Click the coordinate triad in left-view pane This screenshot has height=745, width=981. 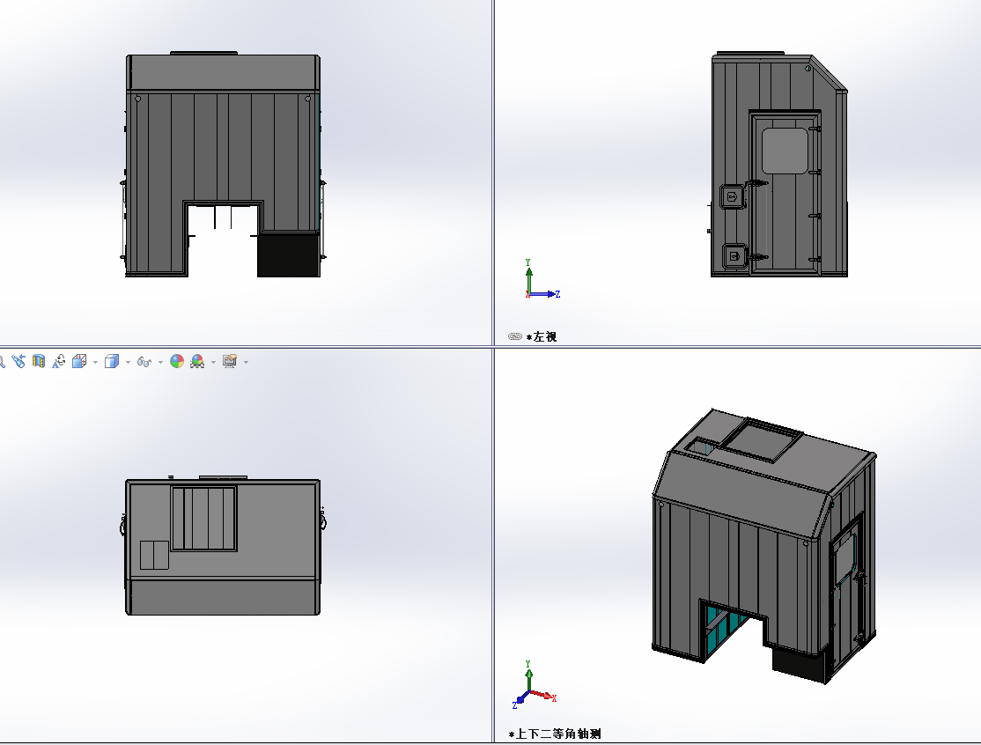[x=542, y=279]
